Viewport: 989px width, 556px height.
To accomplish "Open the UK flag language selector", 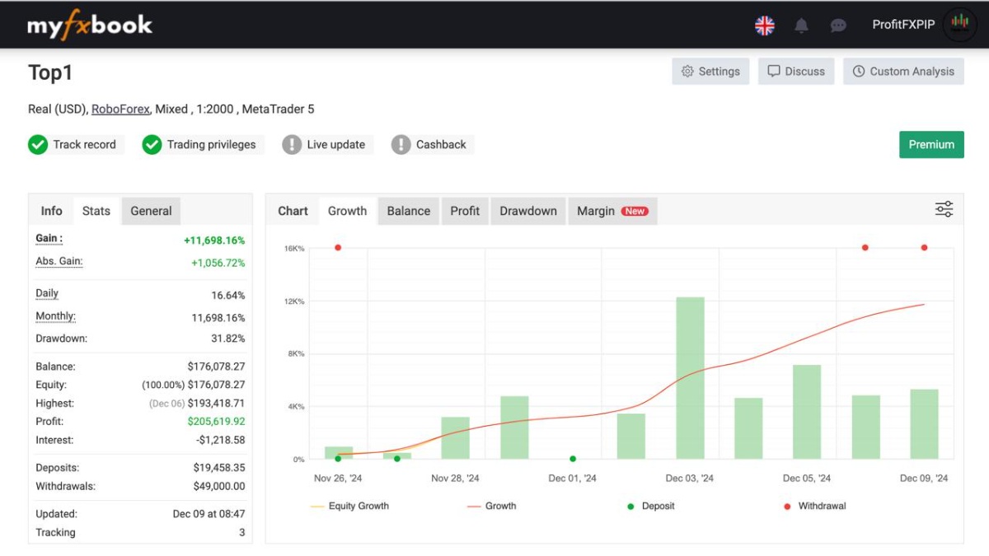I will tap(765, 26).
